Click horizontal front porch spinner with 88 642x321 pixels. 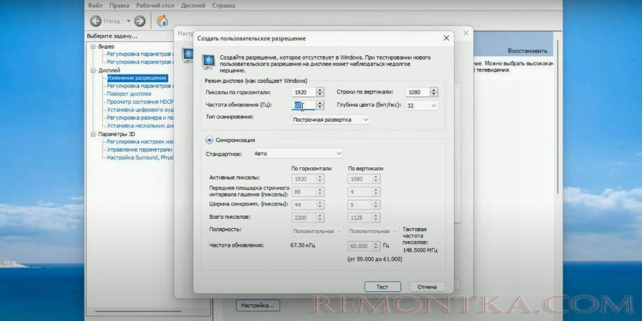click(320, 191)
